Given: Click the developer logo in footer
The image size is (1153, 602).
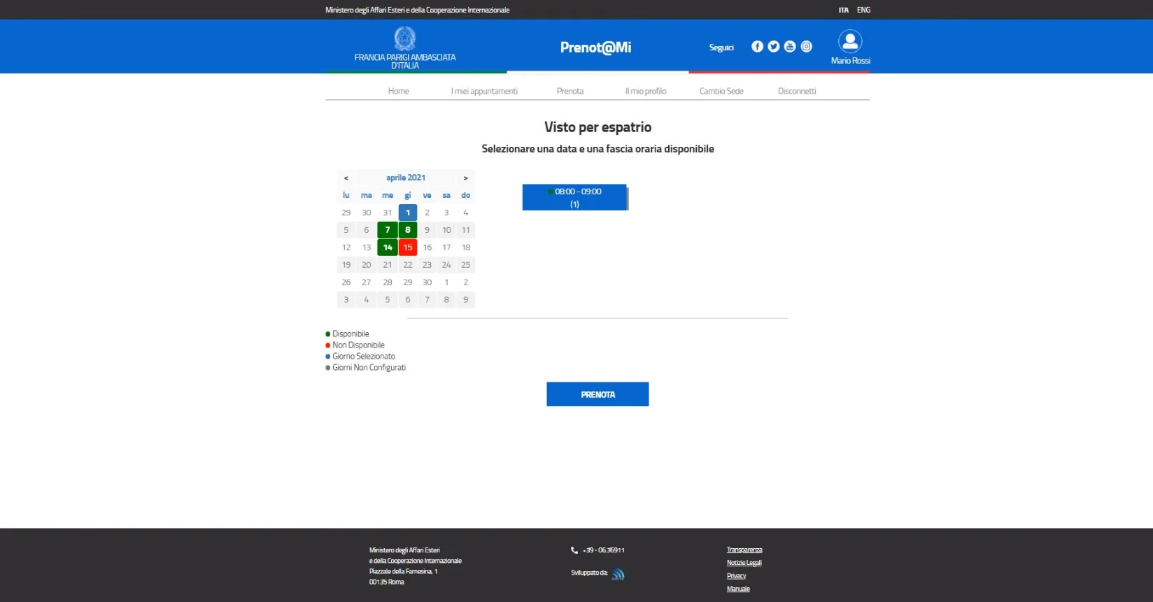Looking at the screenshot, I should coord(618,574).
